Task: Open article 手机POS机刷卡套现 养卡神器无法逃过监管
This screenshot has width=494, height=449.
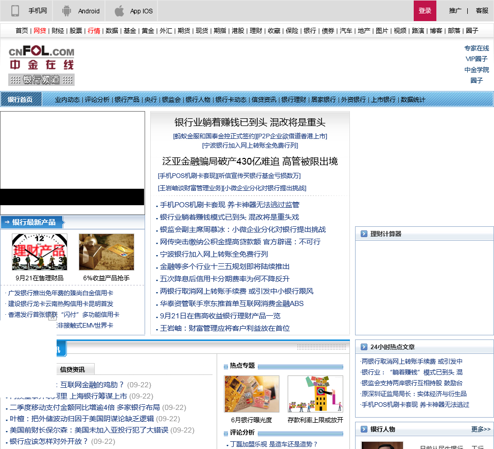Action: [230, 205]
